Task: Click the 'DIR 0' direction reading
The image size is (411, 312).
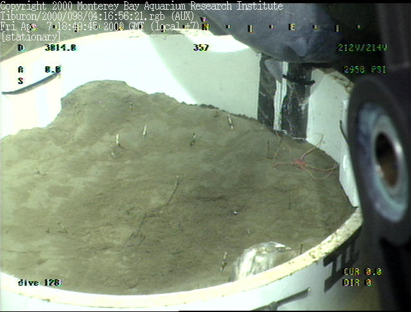Action: pos(358,282)
